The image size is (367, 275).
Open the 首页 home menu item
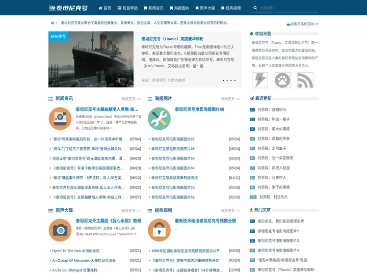pos(105,8)
